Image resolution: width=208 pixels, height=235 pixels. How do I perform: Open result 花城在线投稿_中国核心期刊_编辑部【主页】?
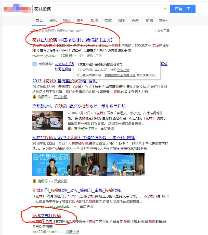[73, 40]
